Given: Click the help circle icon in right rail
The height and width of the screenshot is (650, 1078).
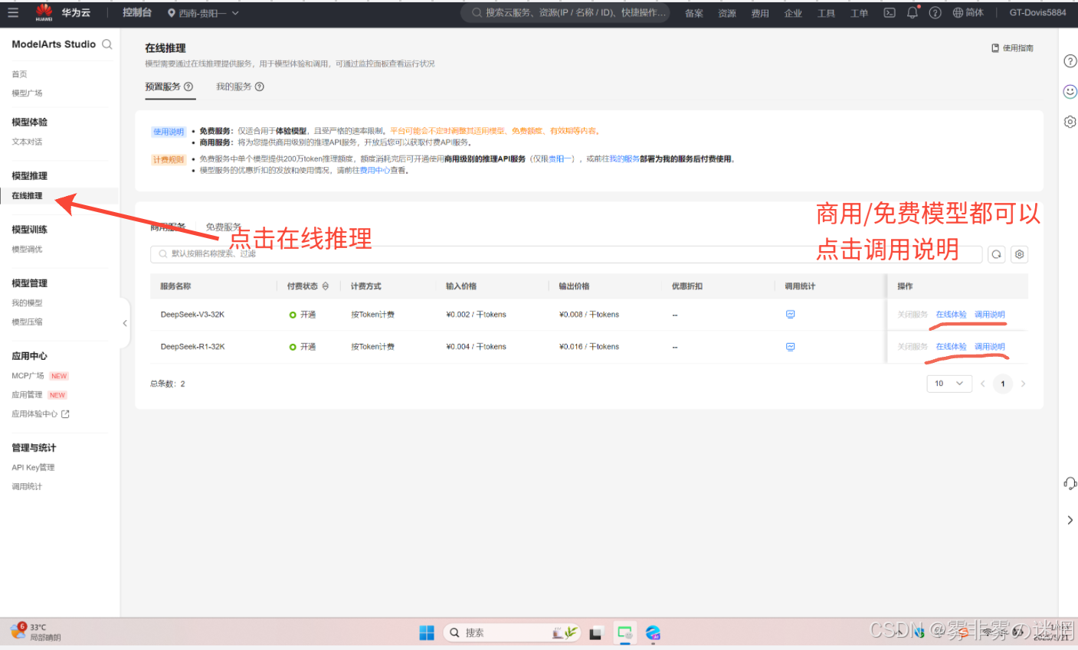Looking at the screenshot, I should [1070, 61].
